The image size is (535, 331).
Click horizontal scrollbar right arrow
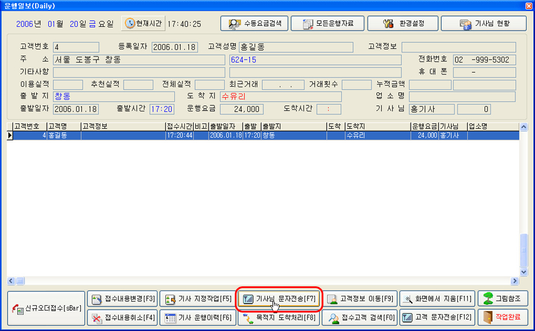point(515,281)
